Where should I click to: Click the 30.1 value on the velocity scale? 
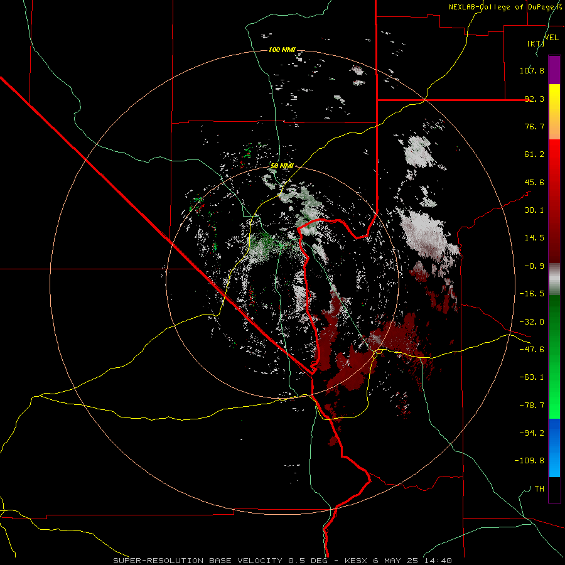pyautogui.click(x=534, y=210)
